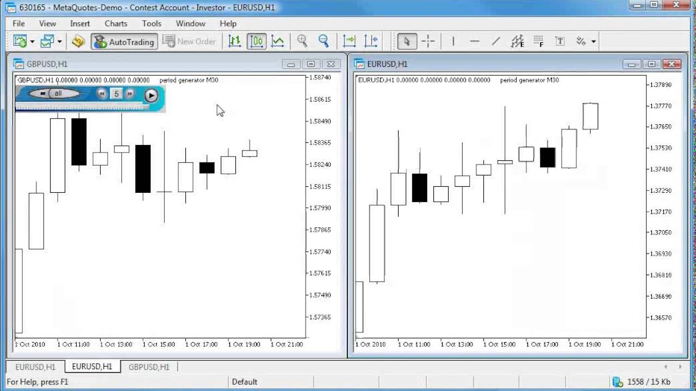Open the View menu

click(x=47, y=23)
